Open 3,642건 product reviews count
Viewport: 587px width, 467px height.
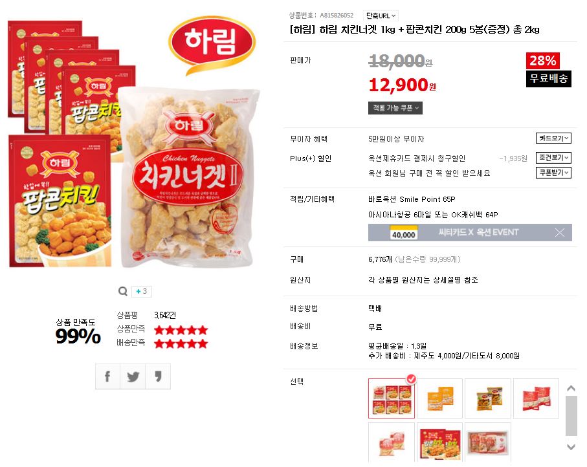coord(165,315)
